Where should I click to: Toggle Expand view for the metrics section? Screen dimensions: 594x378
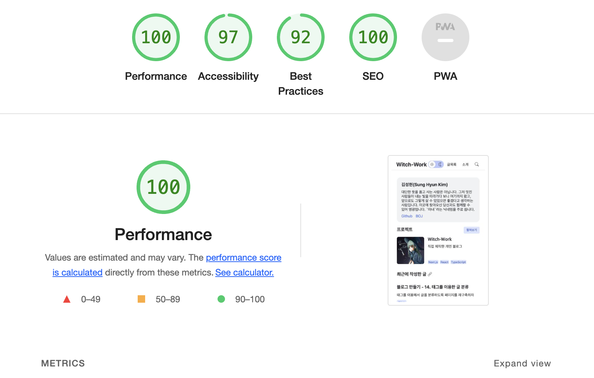point(522,363)
